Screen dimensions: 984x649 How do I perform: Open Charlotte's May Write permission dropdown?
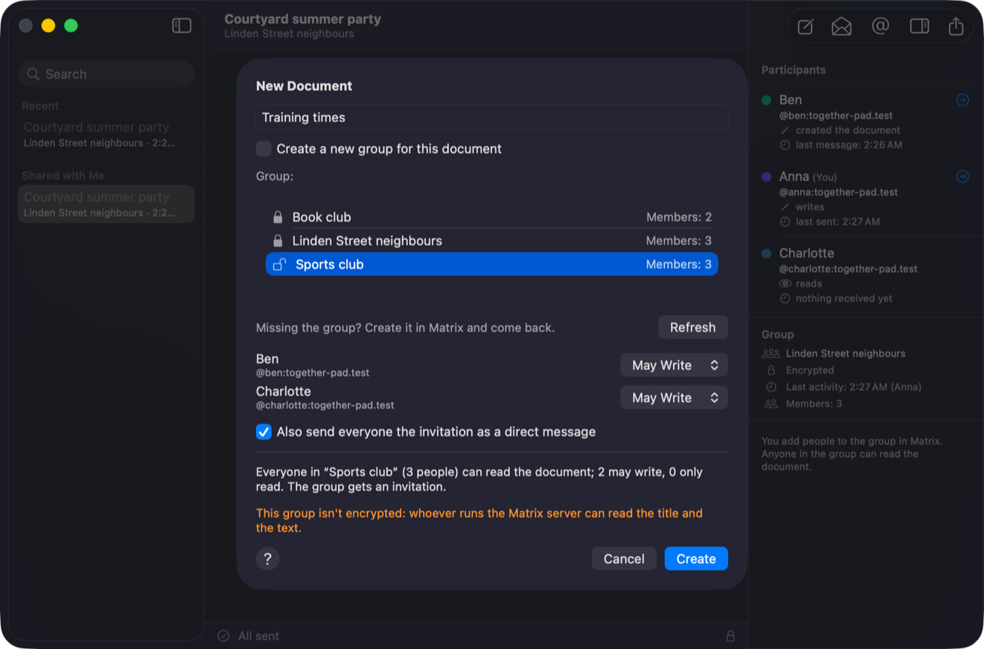674,398
